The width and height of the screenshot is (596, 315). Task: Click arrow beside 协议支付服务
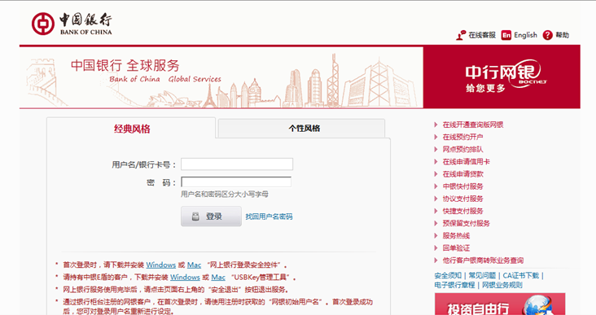pos(436,199)
